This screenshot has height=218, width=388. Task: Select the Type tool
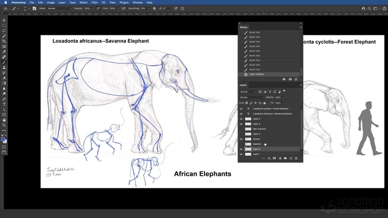pyautogui.click(x=4, y=104)
